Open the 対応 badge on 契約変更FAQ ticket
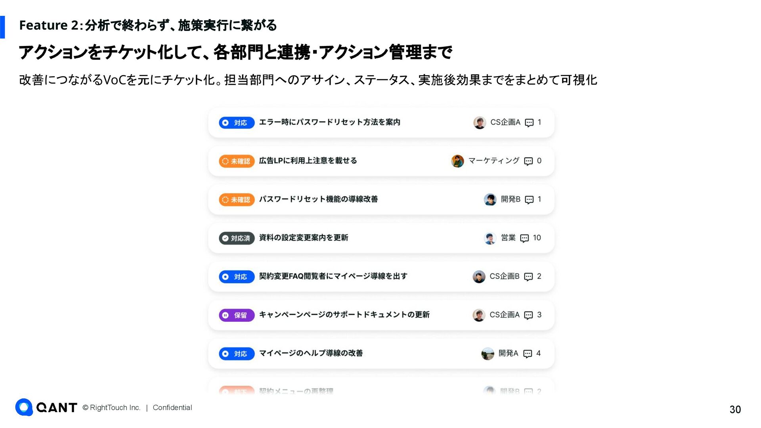Image resolution: width=761 pixels, height=428 pixels. [236, 277]
